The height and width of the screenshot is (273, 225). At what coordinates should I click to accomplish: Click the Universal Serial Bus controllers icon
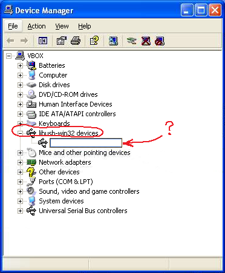(31, 211)
